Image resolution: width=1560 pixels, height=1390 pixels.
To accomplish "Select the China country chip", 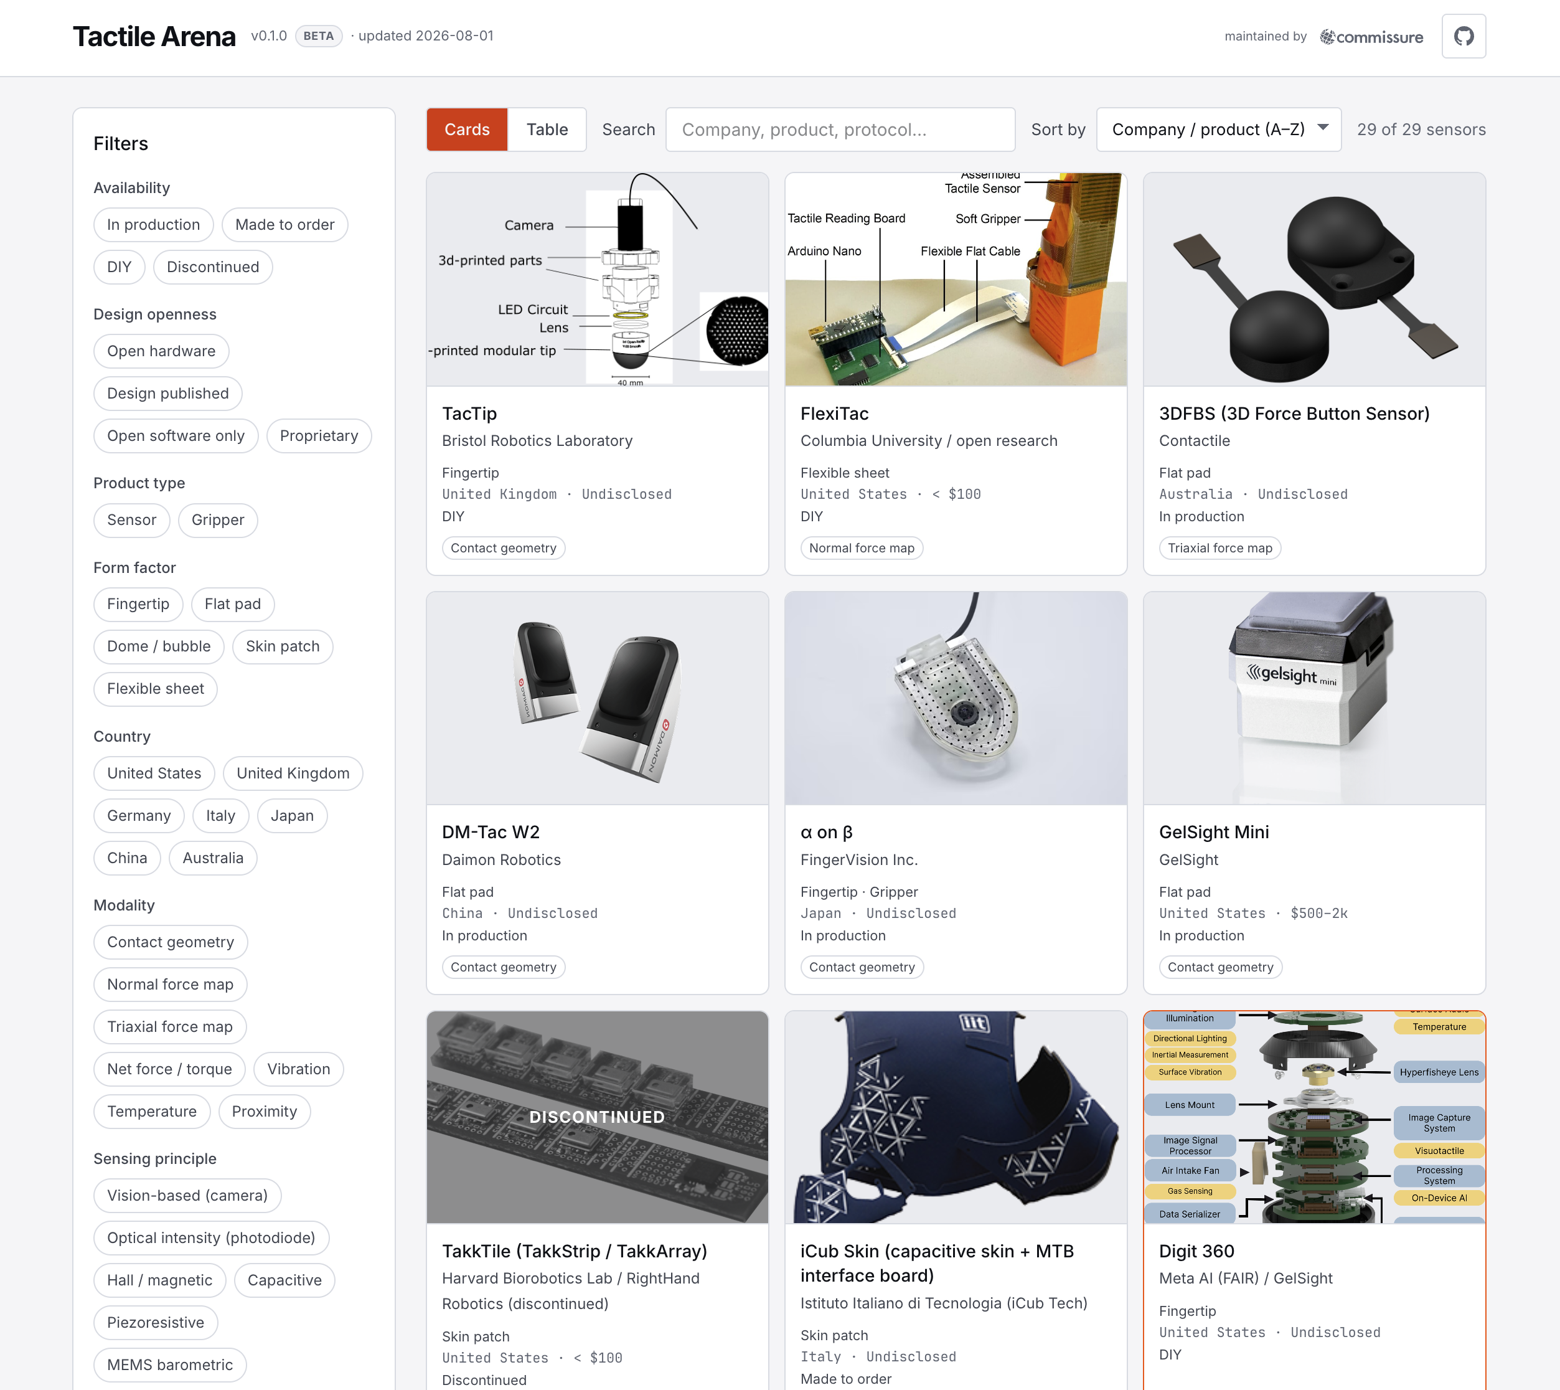I will click(128, 858).
